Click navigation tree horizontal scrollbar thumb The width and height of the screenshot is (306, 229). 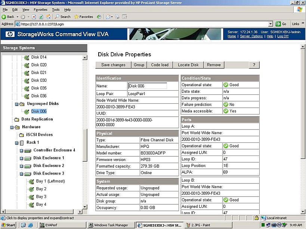40,211
